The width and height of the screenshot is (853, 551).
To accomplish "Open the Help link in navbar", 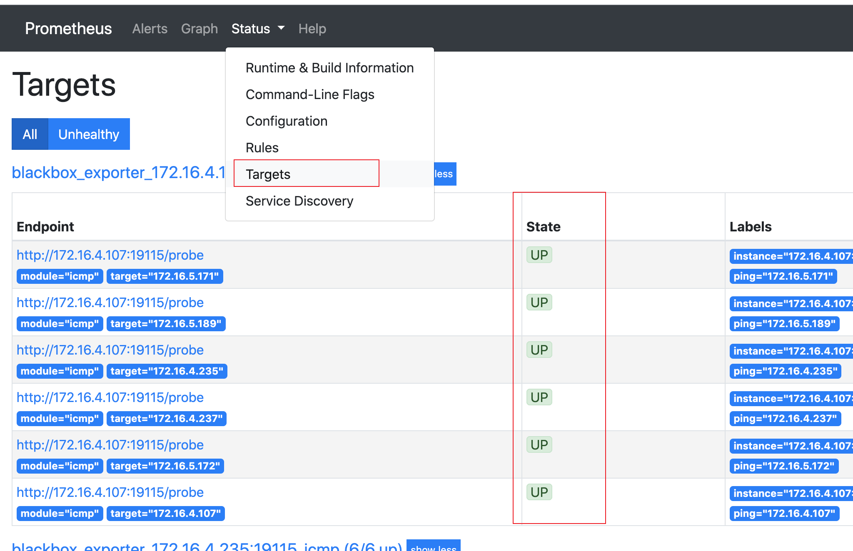I will point(312,29).
